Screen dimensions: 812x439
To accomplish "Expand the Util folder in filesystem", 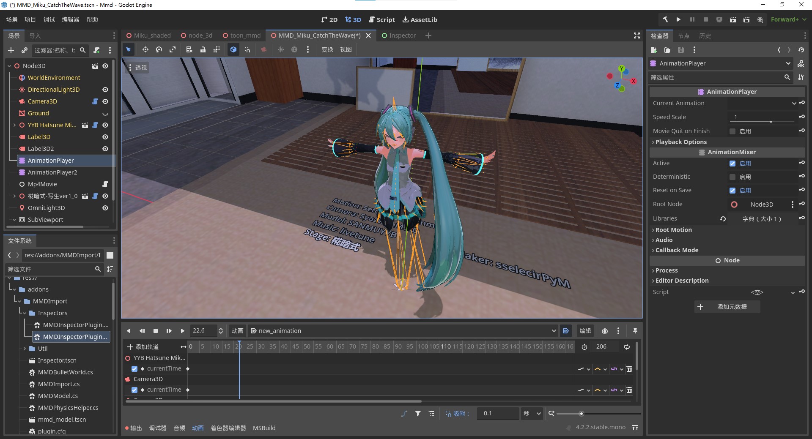I will coord(25,349).
